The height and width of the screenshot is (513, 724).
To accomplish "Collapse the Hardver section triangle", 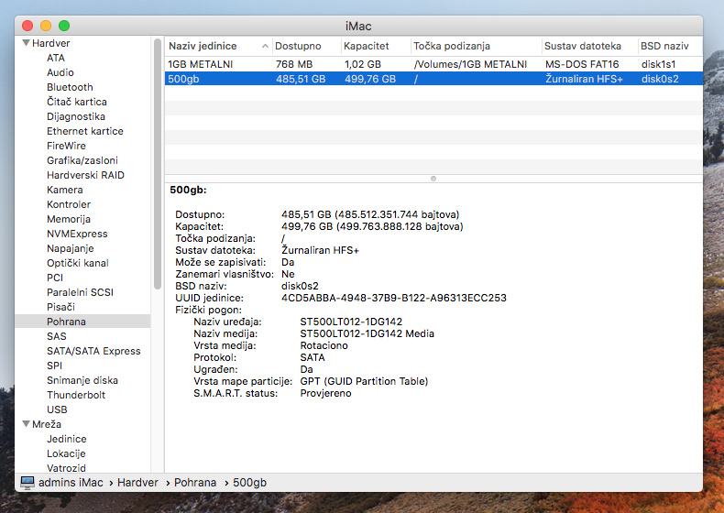I will click(26, 43).
